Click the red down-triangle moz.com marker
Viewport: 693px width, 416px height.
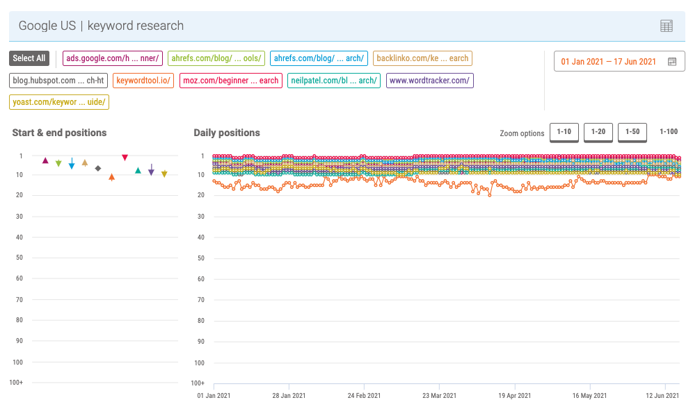[125, 158]
